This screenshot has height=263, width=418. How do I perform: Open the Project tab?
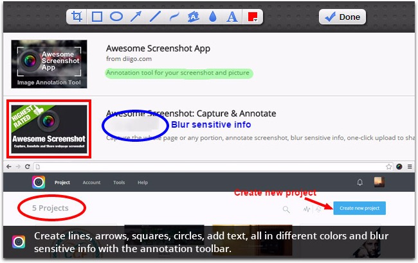coord(62,182)
